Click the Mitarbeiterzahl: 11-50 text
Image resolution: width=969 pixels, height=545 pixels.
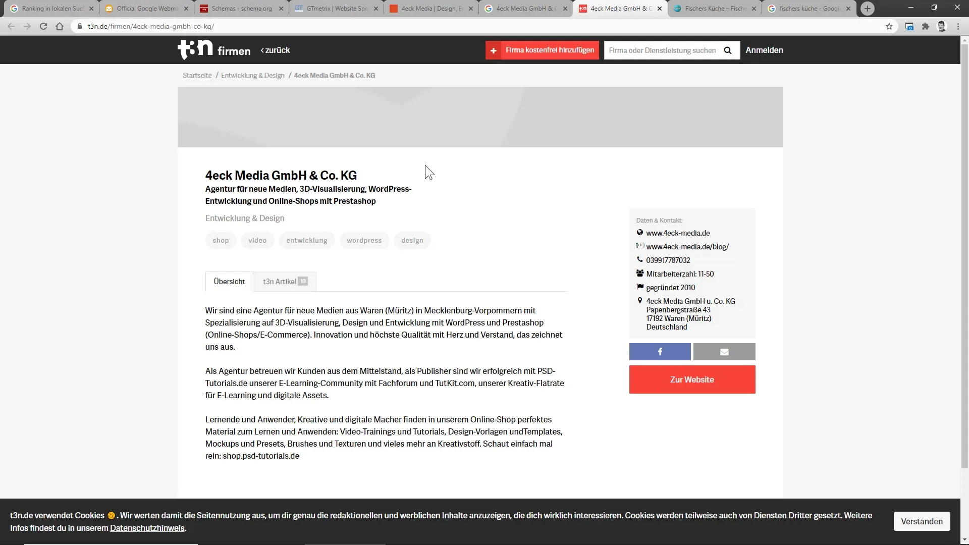[680, 274]
